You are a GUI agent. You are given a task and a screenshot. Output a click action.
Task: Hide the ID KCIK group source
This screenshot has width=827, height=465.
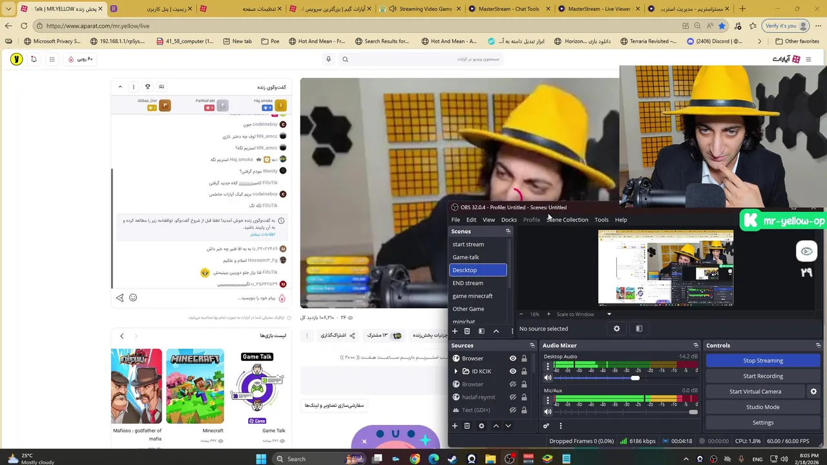pyautogui.click(x=513, y=371)
